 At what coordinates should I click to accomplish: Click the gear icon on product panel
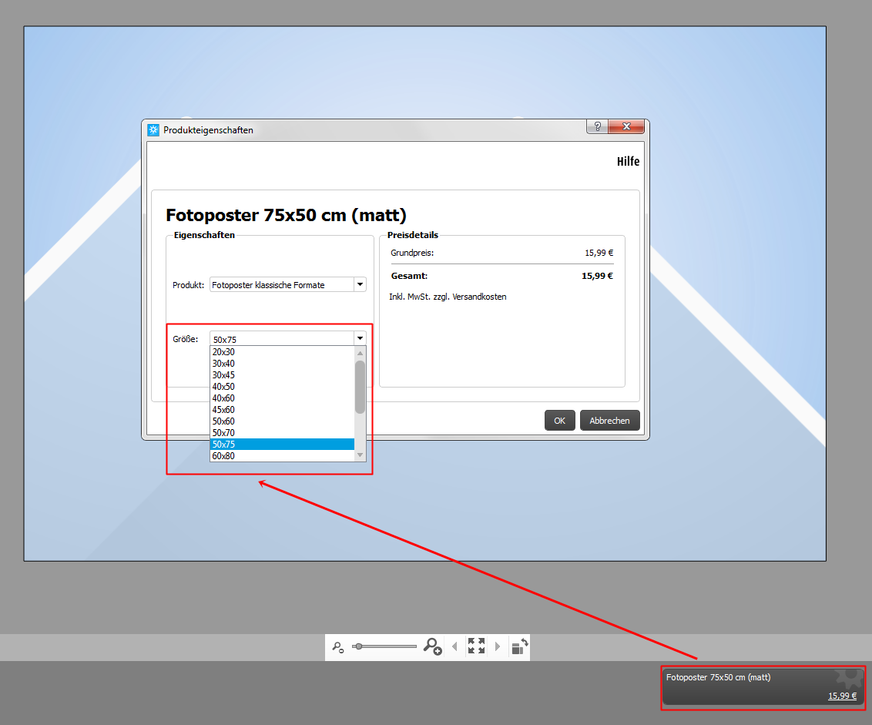coord(849,678)
